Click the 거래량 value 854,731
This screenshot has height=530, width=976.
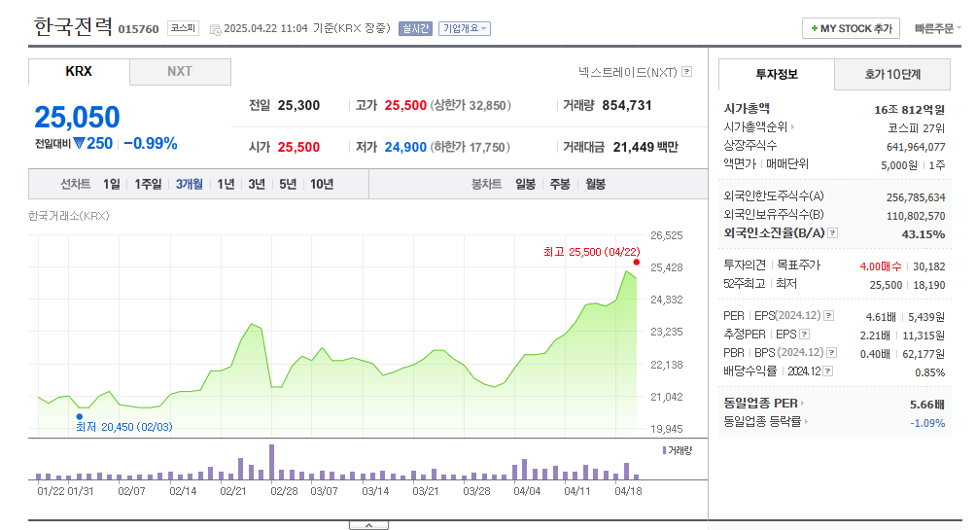pyautogui.click(x=627, y=105)
